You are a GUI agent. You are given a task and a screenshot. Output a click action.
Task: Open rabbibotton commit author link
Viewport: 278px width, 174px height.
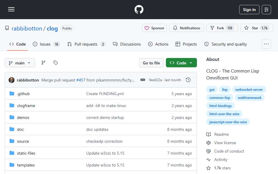coord(28,80)
